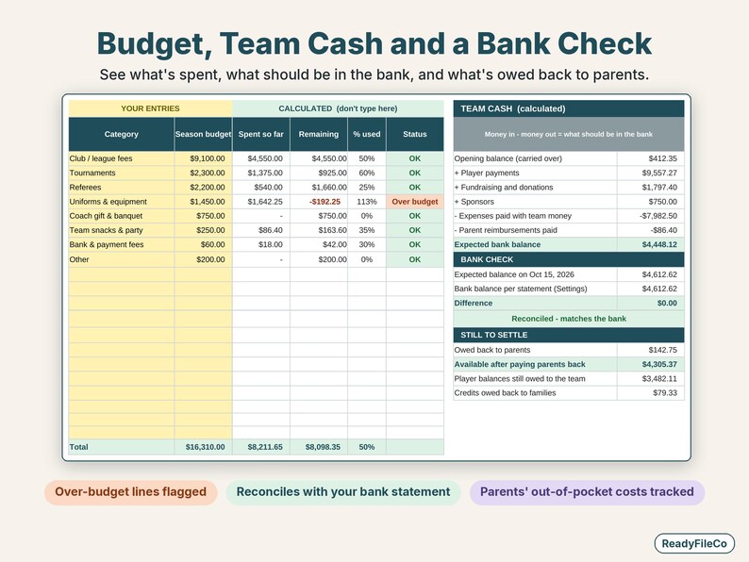Select the Remaining column header
The height and width of the screenshot is (562, 749).
tap(319, 134)
